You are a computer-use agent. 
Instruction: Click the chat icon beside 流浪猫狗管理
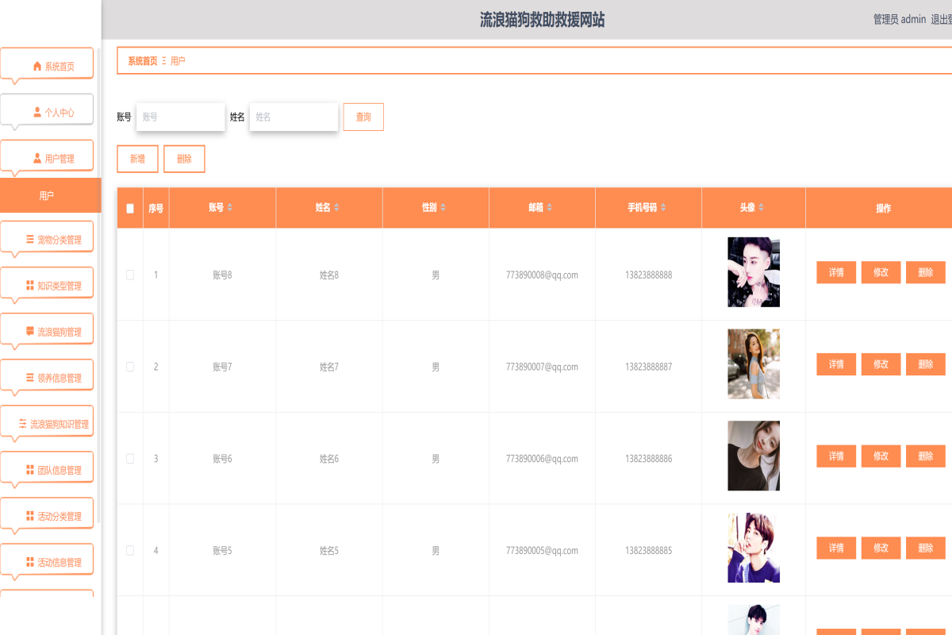coord(30,332)
